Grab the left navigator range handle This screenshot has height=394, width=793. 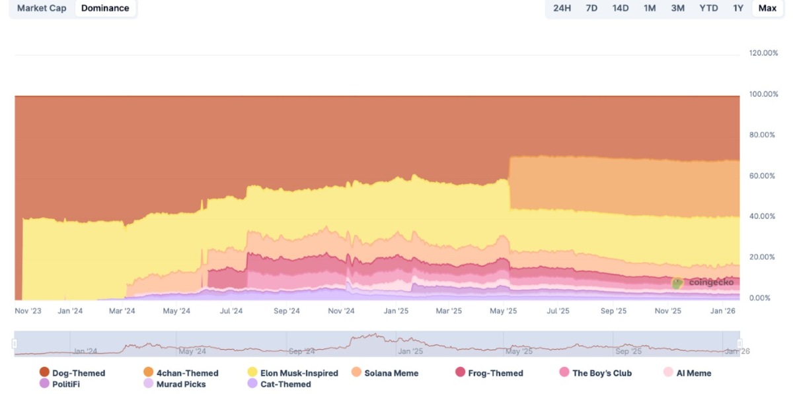tap(15, 343)
